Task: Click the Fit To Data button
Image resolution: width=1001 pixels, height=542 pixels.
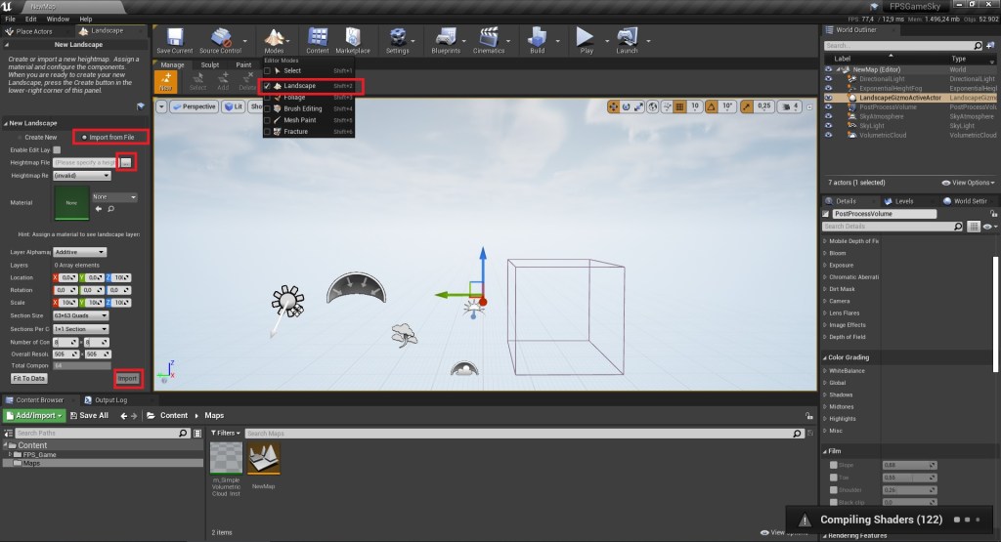Action: 28,378
